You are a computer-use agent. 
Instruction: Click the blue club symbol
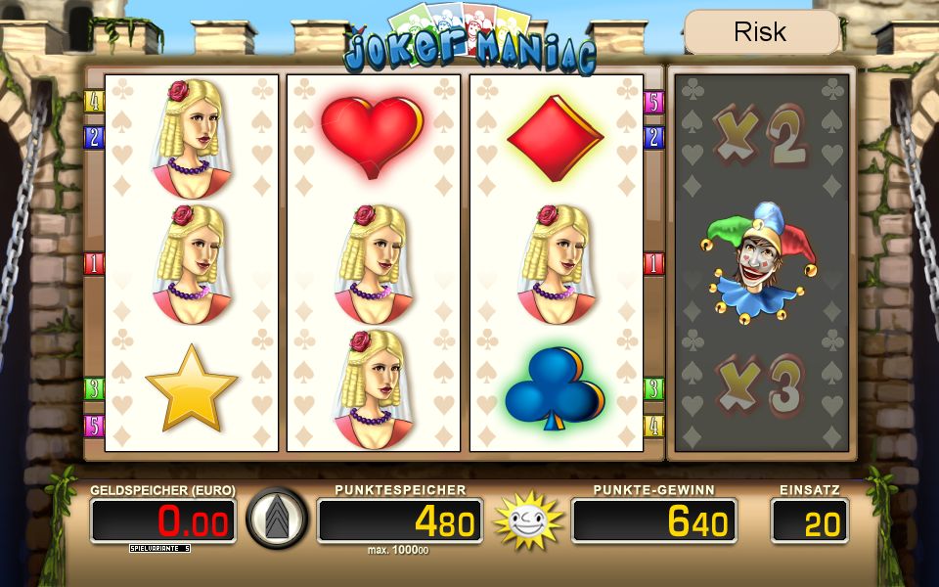point(556,388)
